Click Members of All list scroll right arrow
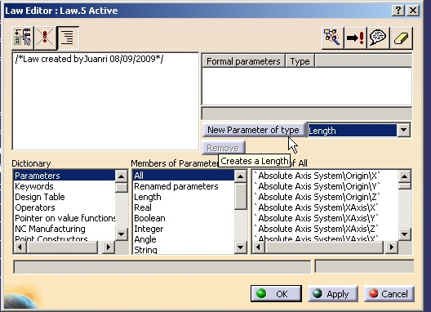 (x=392, y=247)
